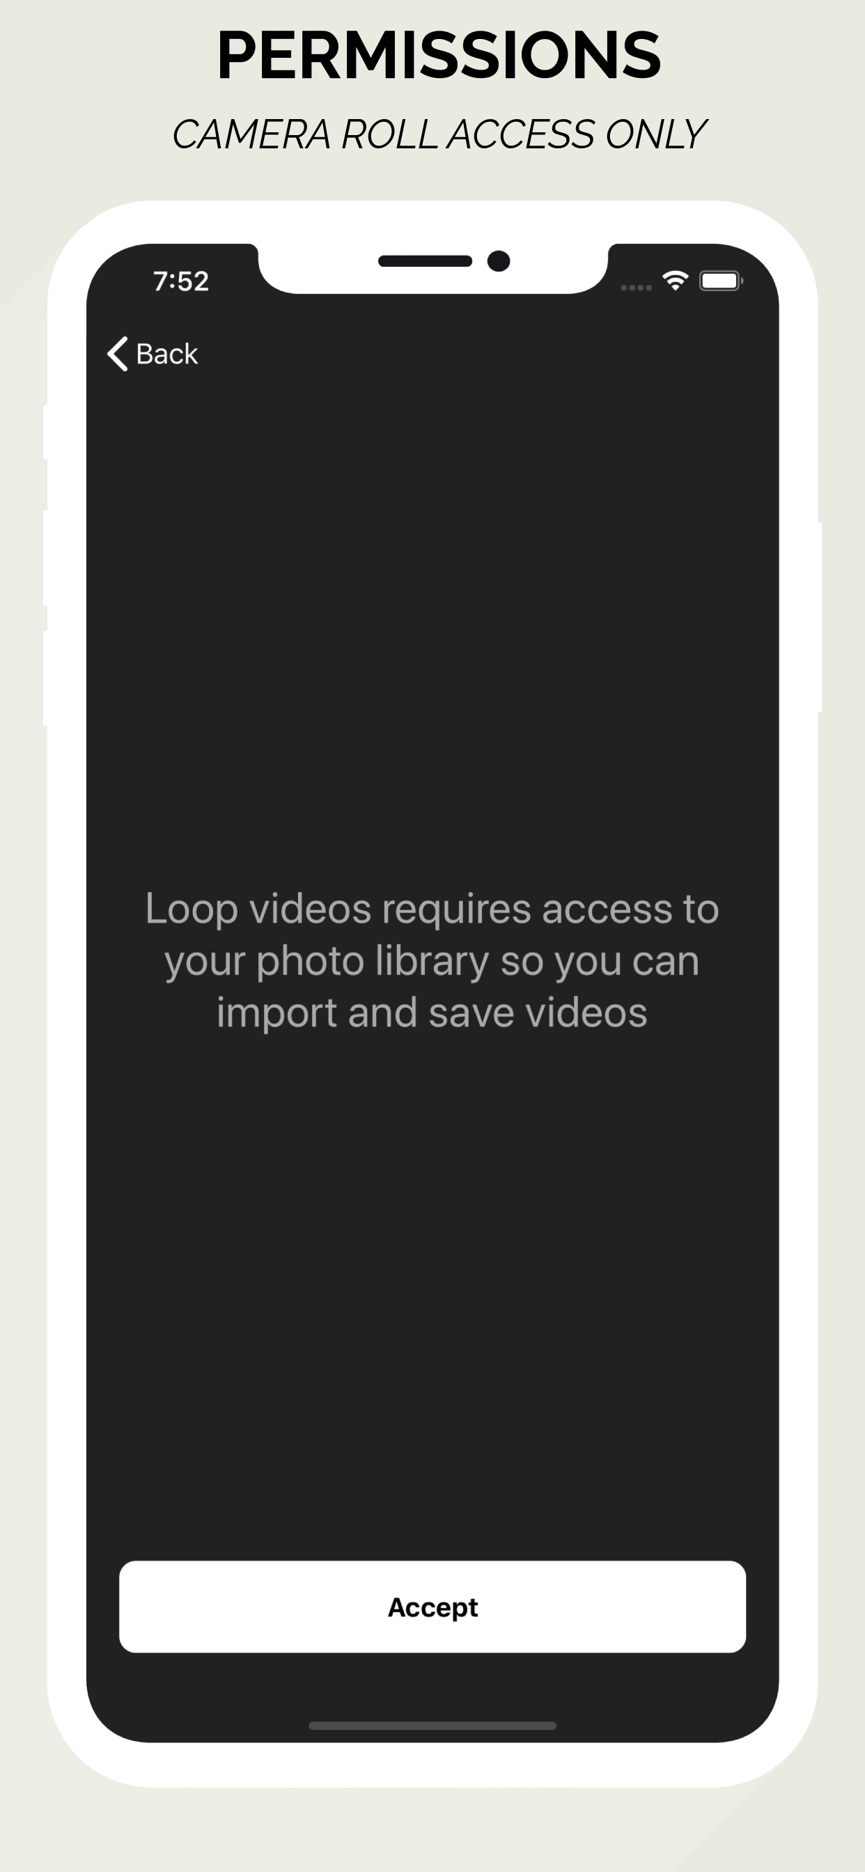Select the 'import and save videos' line
Screen dimensions: 865x1872
[432, 1013]
